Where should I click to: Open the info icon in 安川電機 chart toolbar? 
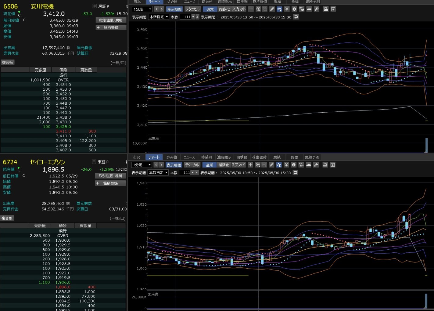tap(294, 9)
